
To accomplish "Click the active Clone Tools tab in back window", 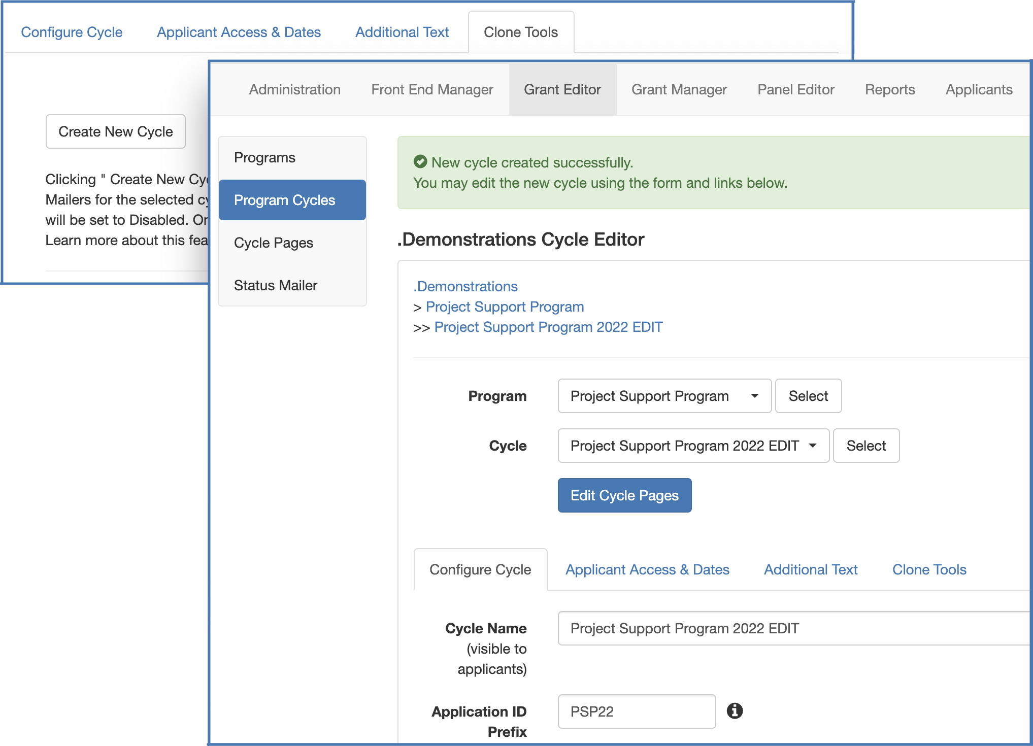I will pyautogui.click(x=521, y=32).
